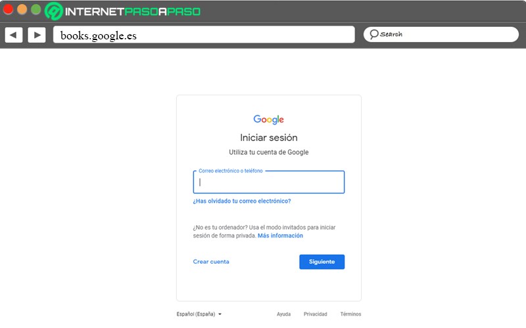Click the books.google.es address bar
Screen dimensions: 526x328
click(204, 35)
